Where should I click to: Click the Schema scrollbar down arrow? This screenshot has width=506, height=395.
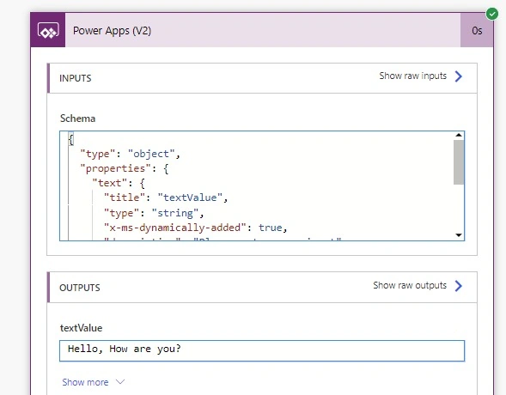(459, 235)
